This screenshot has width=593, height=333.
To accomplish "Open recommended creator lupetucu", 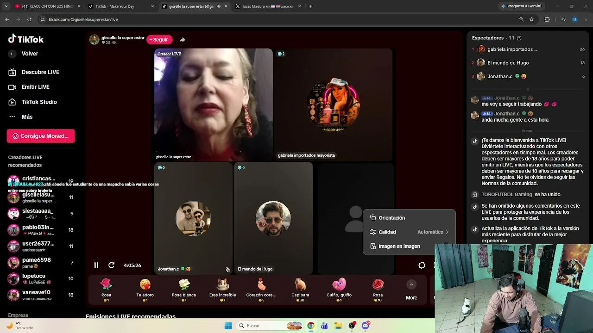I will pos(41,279).
